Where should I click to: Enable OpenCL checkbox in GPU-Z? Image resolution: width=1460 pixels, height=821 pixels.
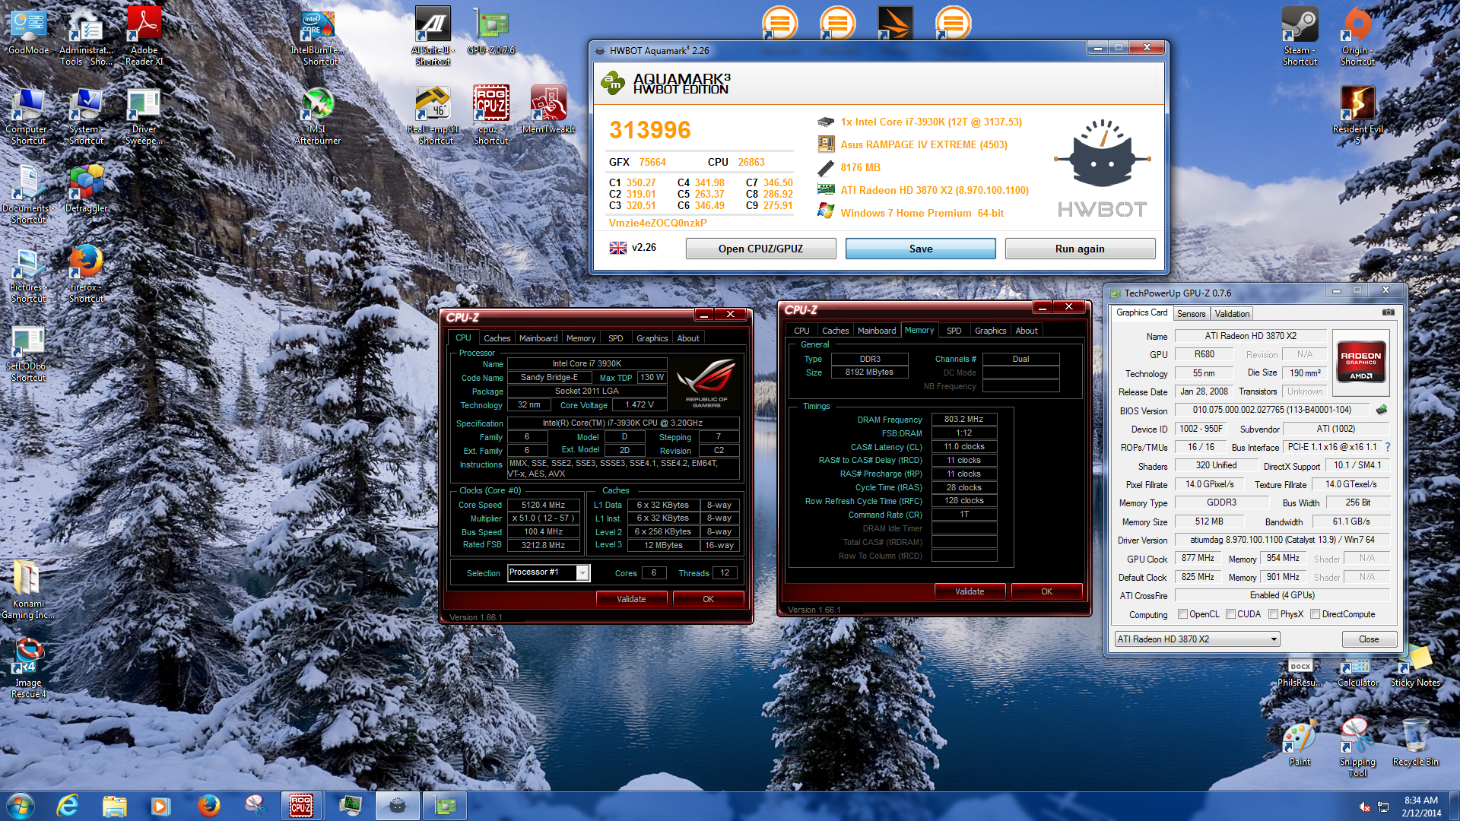click(x=1182, y=614)
